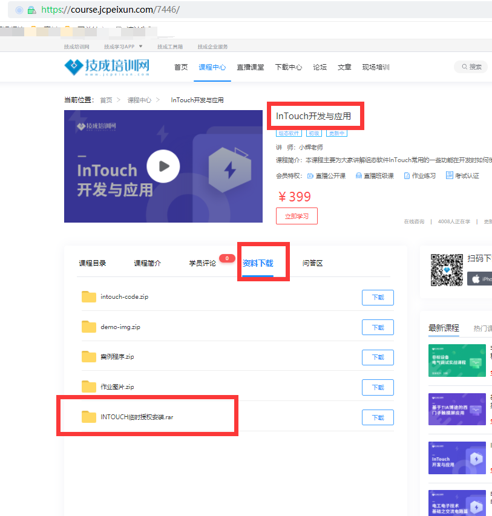Image resolution: width=492 pixels, height=516 pixels.
Task: Switch to the 问答区 tab
Action: 312,263
